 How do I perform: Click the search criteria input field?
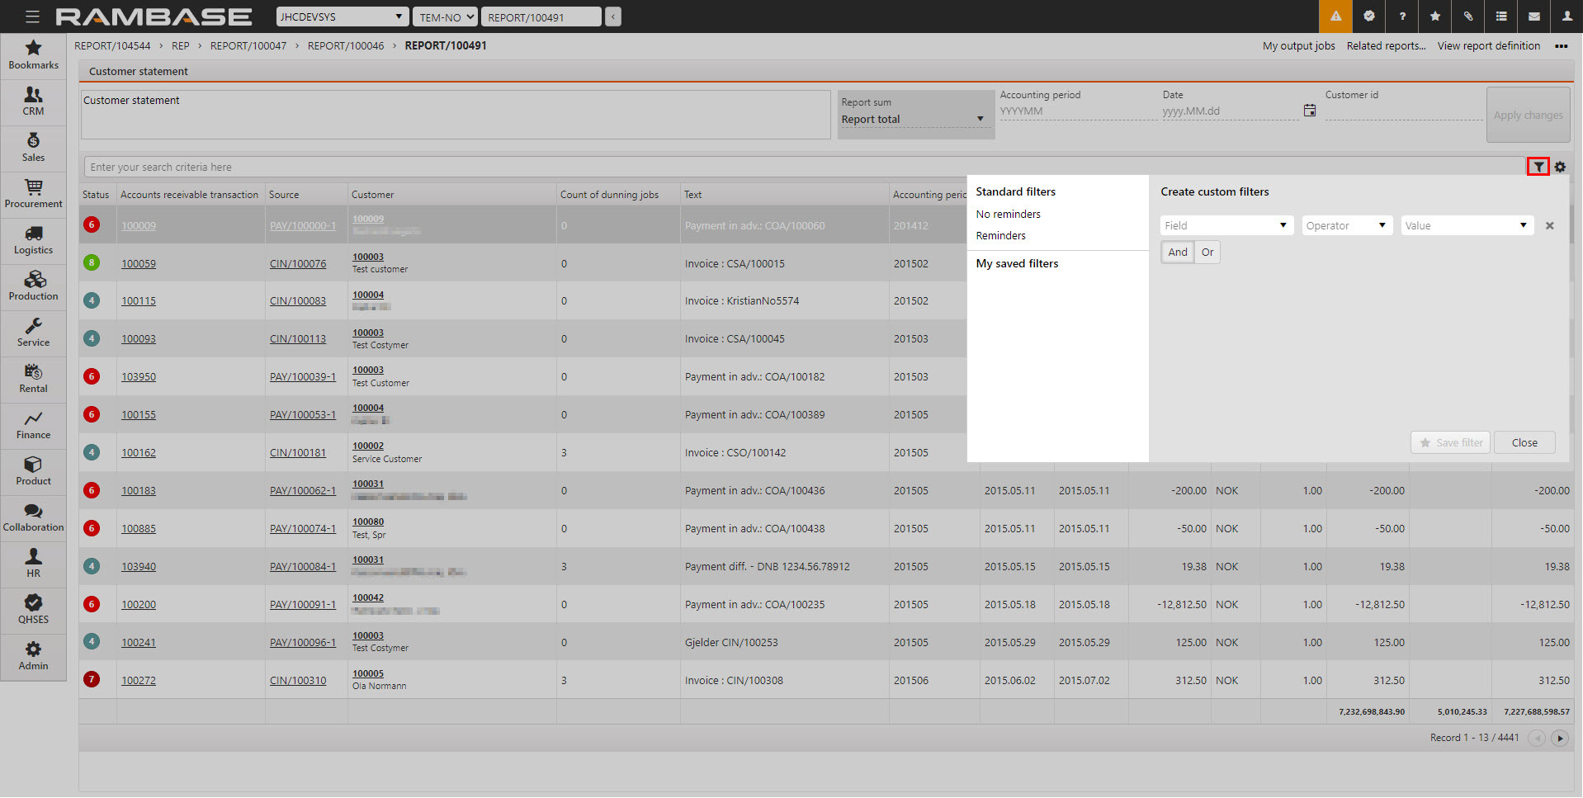pyautogui.click(x=801, y=168)
